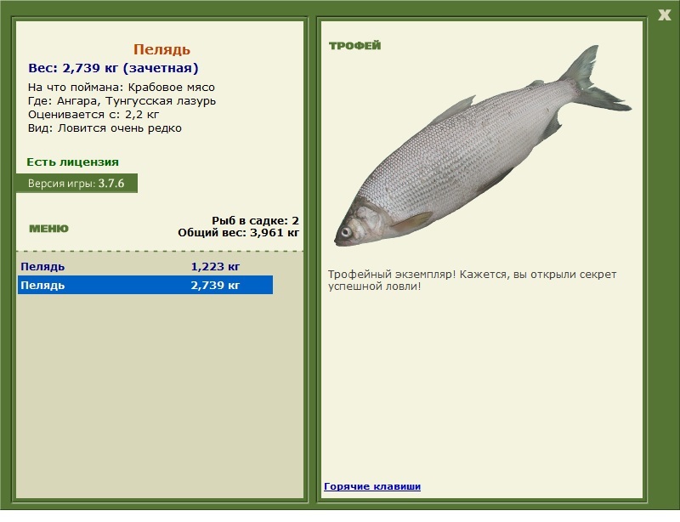Viewport: 680px width, 522px height.
Task: Click the Где: Ангара, Тунгусская лазурь line
Action: click(122, 101)
